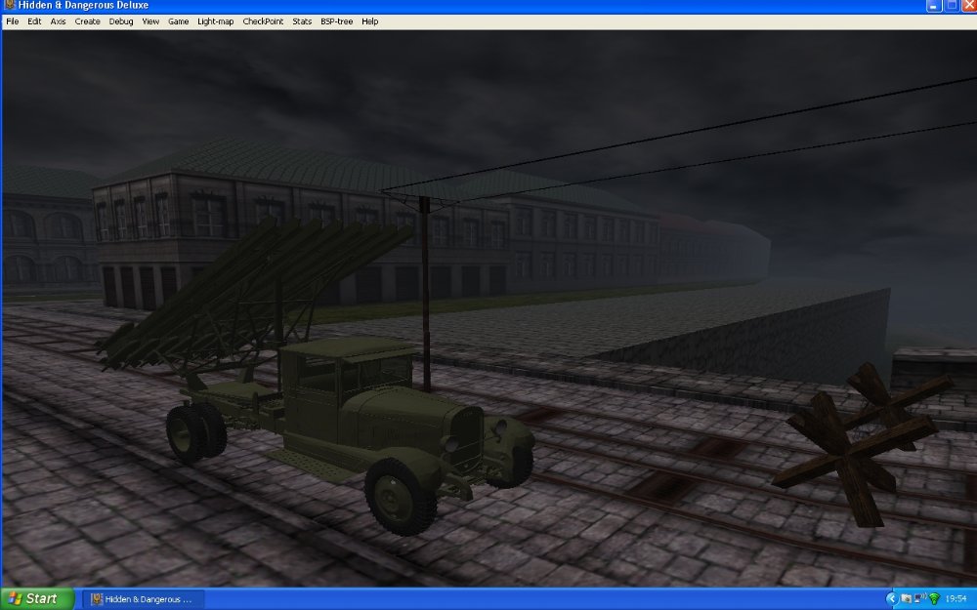Open the Game menu
Screen dimensions: 977x610
178,20
